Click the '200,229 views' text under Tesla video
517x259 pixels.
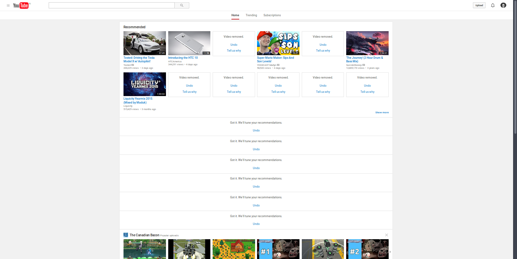click(x=131, y=68)
